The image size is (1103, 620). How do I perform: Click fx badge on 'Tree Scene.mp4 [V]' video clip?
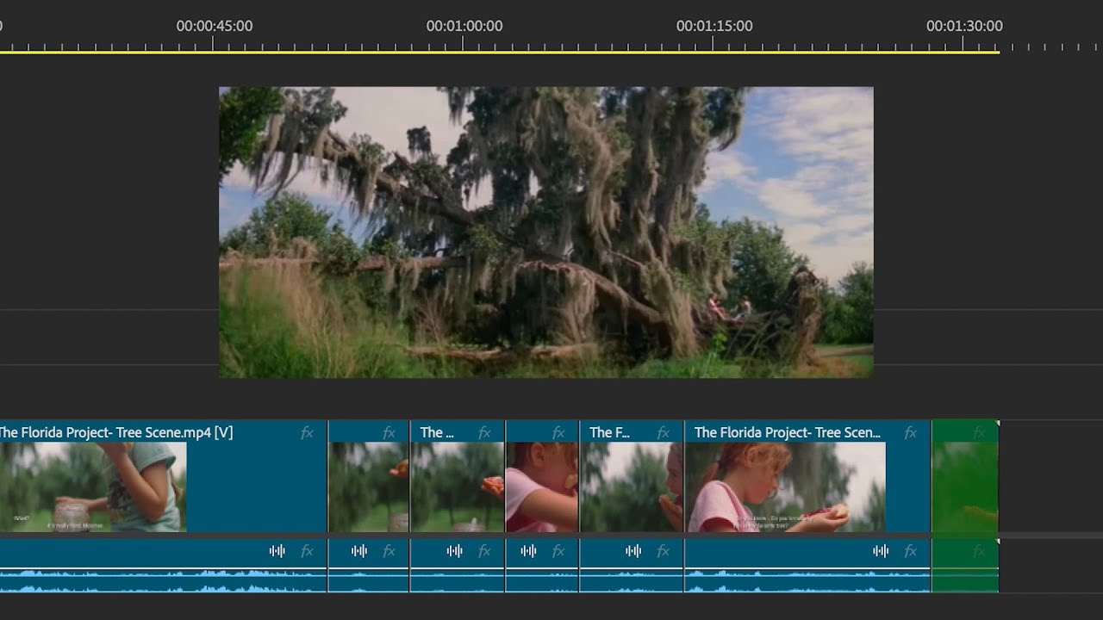307,433
